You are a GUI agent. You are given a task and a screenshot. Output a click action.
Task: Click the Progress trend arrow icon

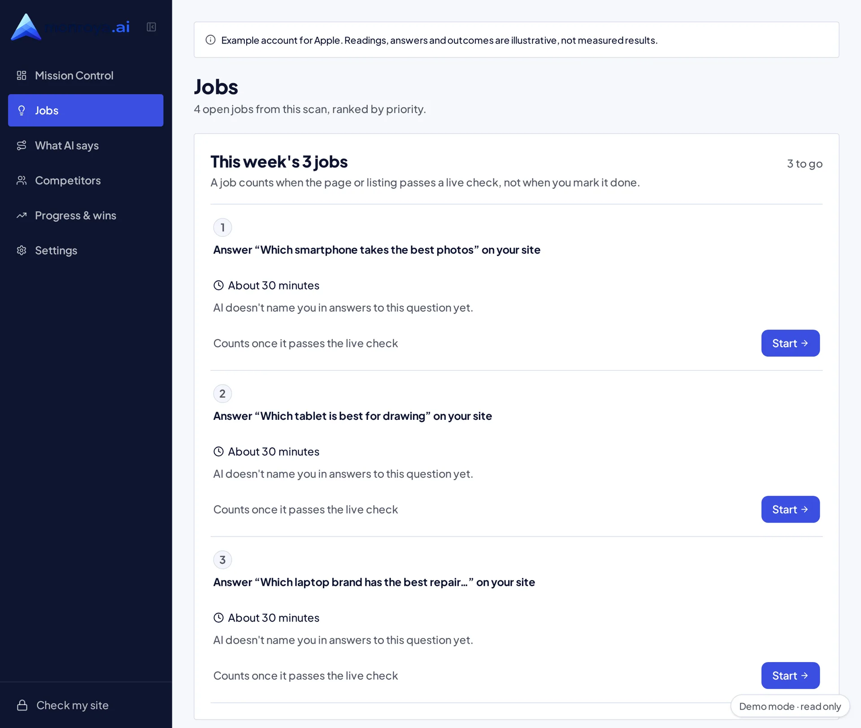22,215
